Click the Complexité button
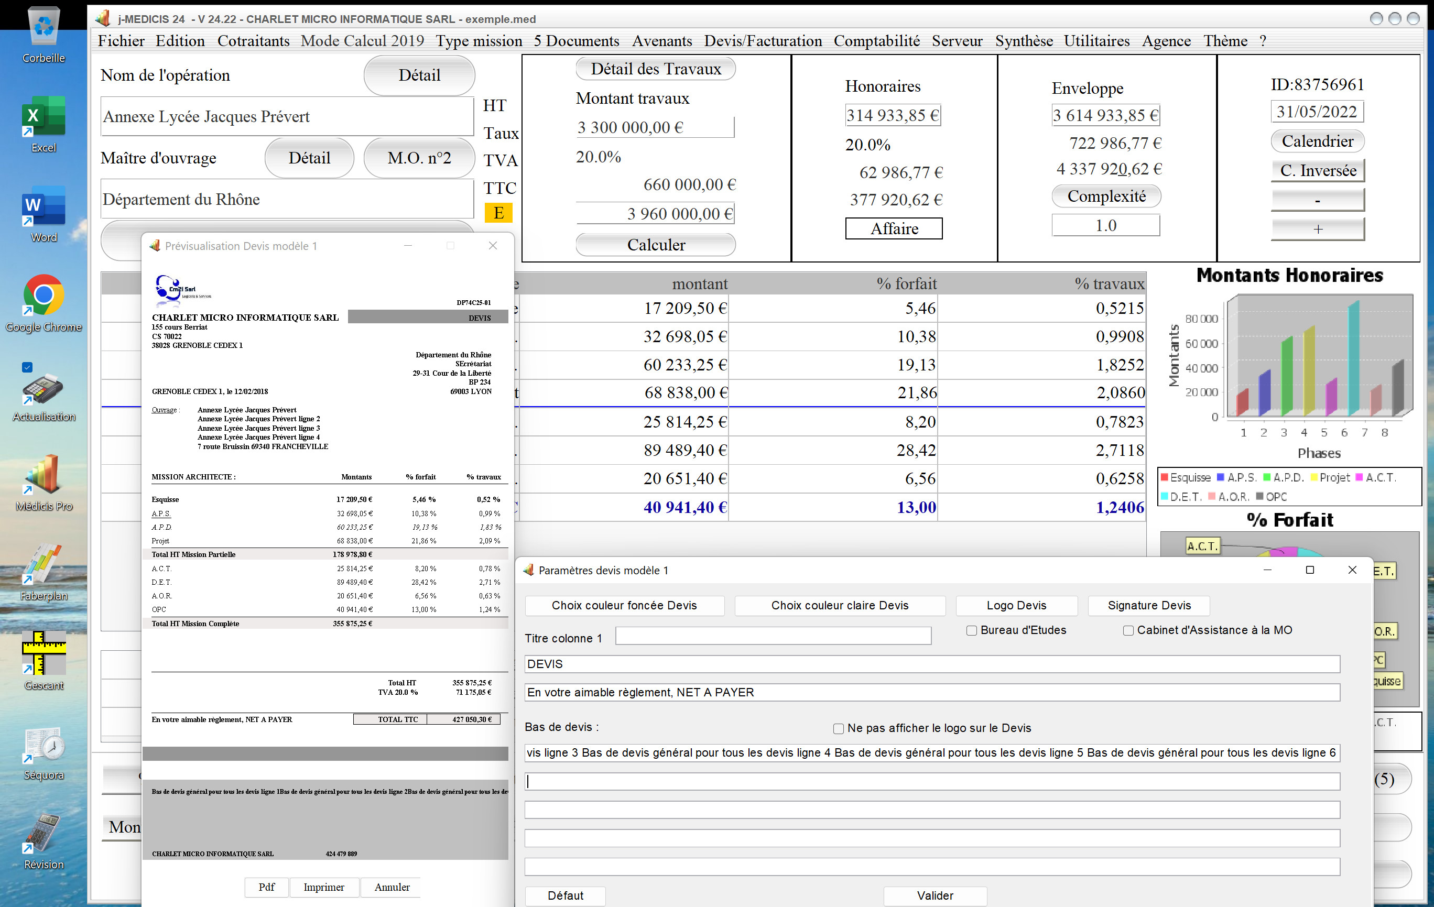The width and height of the screenshot is (1434, 907). [1106, 196]
